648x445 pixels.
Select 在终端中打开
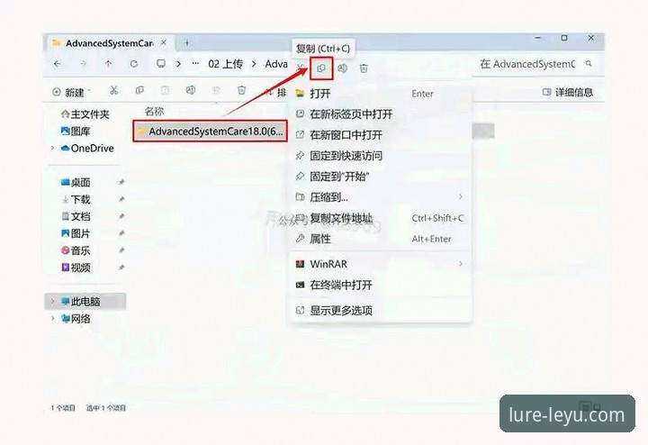pos(381,285)
